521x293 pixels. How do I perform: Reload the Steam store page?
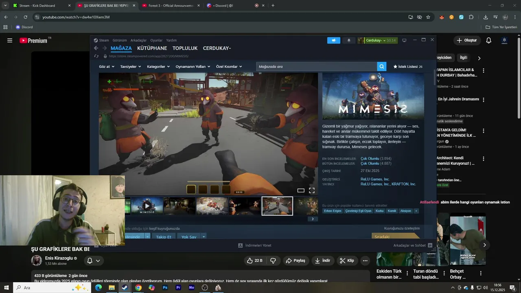pyautogui.click(x=96, y=56)
